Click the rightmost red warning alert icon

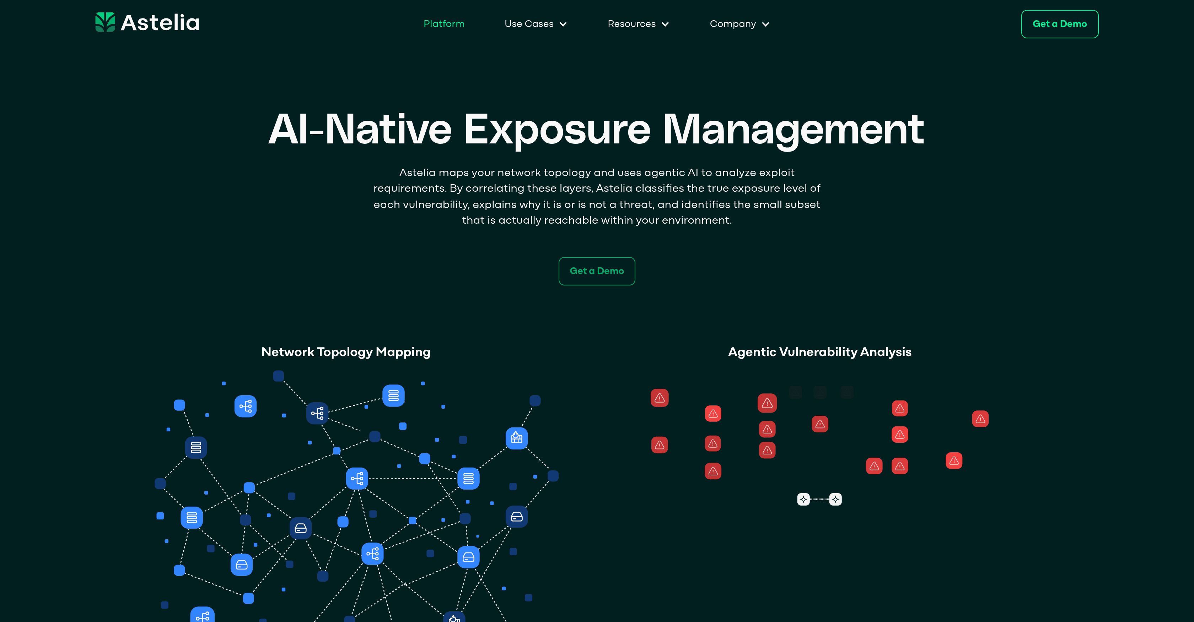[x=980, y=419]
